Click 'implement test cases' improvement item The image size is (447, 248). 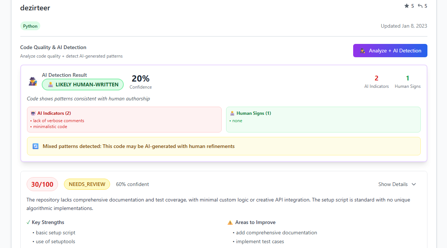260,241
